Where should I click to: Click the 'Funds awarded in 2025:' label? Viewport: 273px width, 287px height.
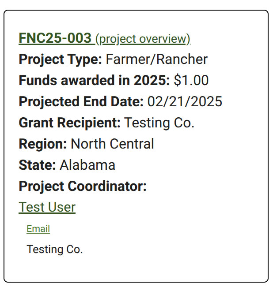click(x=94, y=81)
